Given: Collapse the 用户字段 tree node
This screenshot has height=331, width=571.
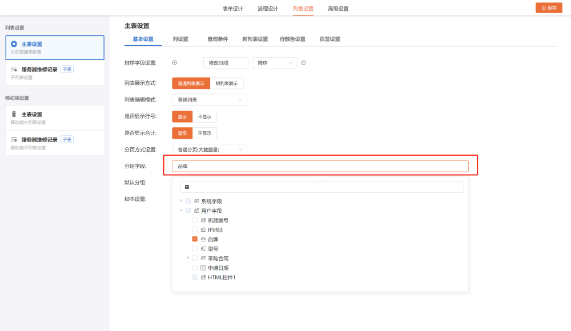Looking at the screenshot, I should (182, 211).
